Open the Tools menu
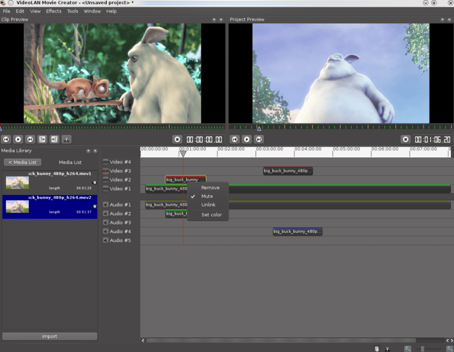Viewport: 454px width, 352px height. 72,11
